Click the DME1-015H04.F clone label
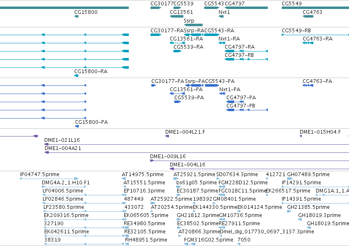This screenshot has height=246, width=349. [320, 132]
